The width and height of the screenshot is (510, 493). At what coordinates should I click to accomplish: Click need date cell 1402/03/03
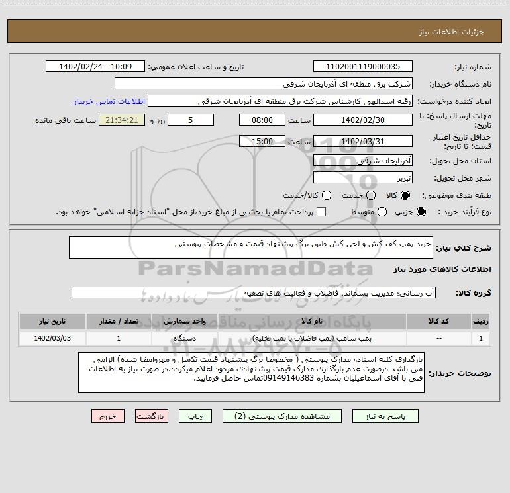[52, 338]
